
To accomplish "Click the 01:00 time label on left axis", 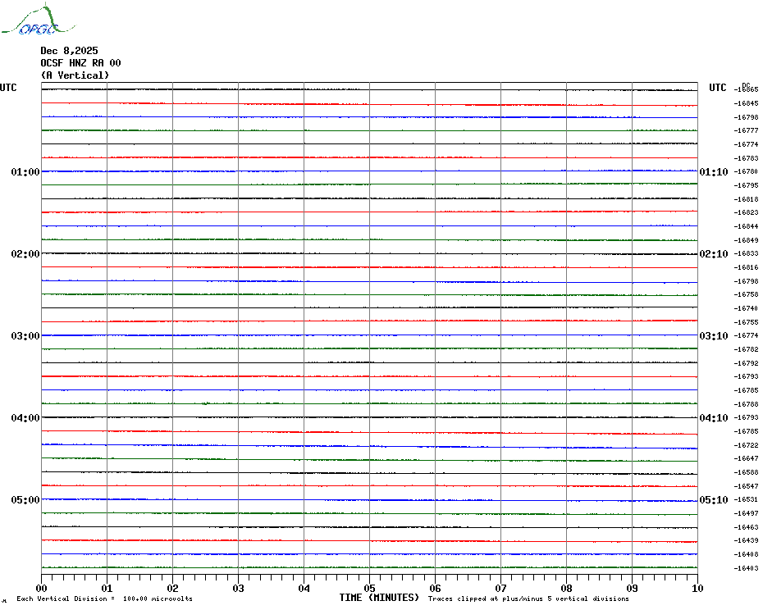I will coord(25,172).
